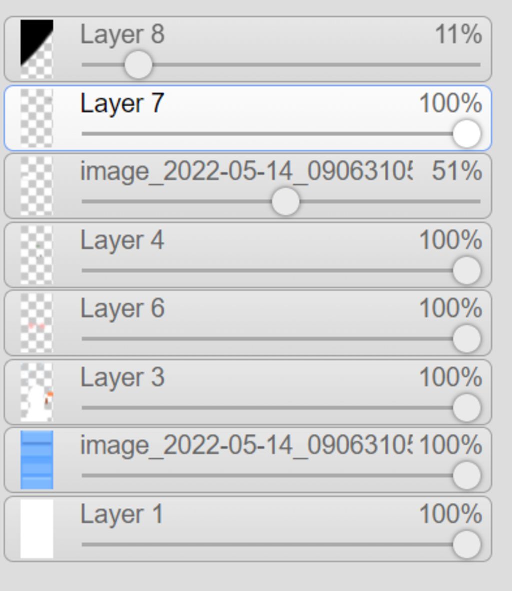The width and height of the screenshot is (512, 591).
Task: Select Layer 6 by its name label
Action: [122, 309]
